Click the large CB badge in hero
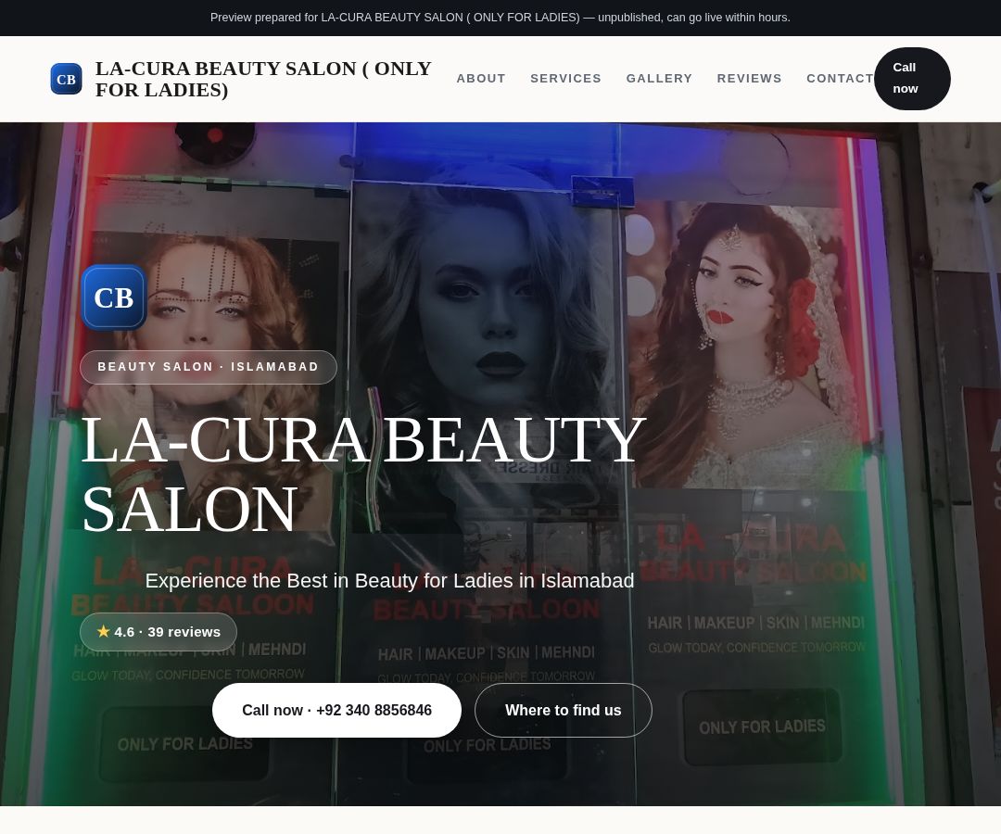The width and height of the screenshot is (1001, 834). click(114, 298)
